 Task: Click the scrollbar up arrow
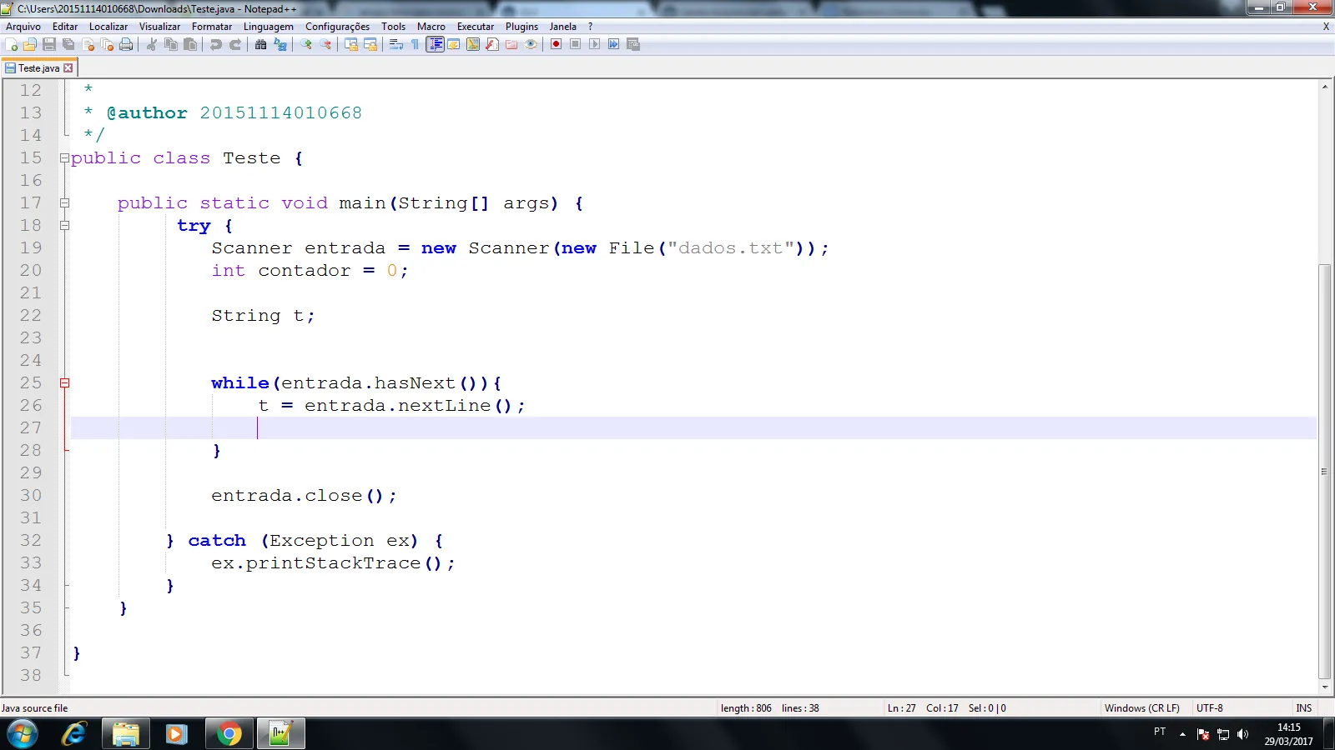[1325, 87]
